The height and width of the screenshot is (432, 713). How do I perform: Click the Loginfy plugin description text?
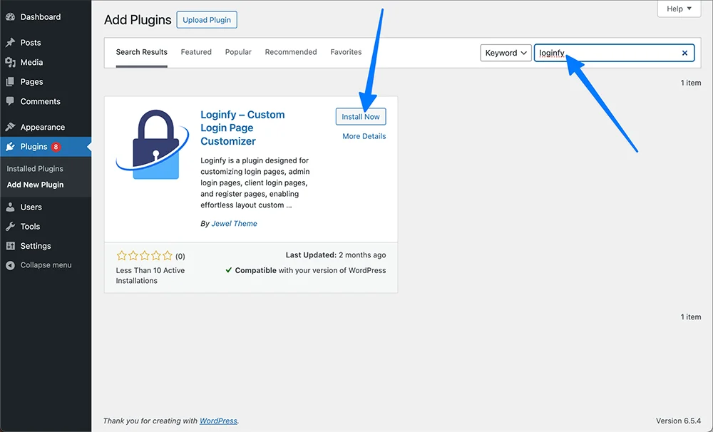coord(255,182)
